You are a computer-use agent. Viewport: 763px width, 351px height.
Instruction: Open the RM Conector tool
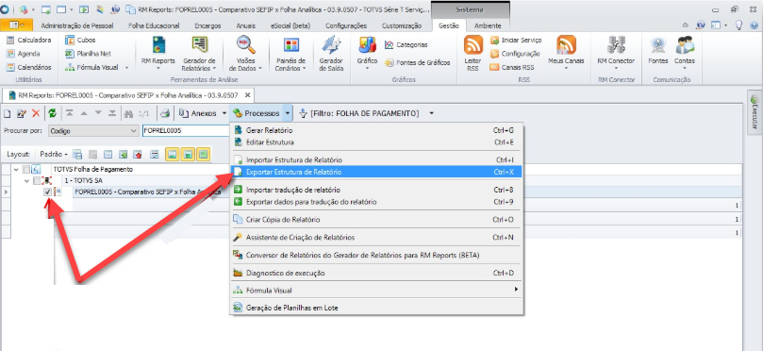point(616,53)
